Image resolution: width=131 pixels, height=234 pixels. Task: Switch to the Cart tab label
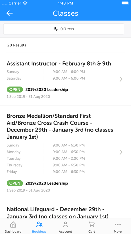click(x=92, y=232)
